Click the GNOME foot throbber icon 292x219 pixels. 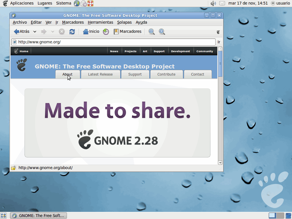pyautogui.click(x=218, y=32)
